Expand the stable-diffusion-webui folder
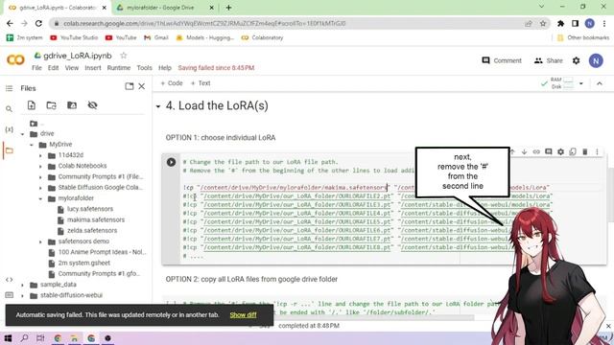The width and height of the screenshot is (614, 345). pos(23,296)
